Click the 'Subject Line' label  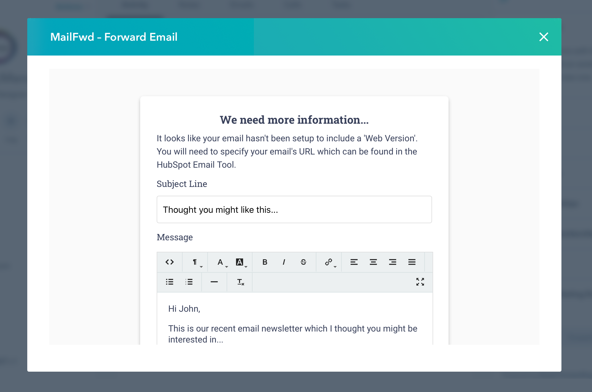click(182, 184)
